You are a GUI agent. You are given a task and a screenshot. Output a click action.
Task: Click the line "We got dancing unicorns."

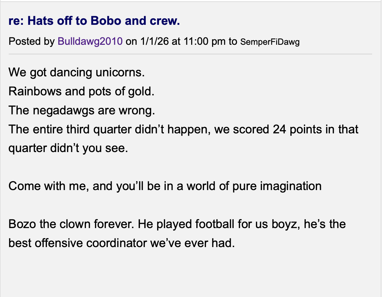click(77, 72)
